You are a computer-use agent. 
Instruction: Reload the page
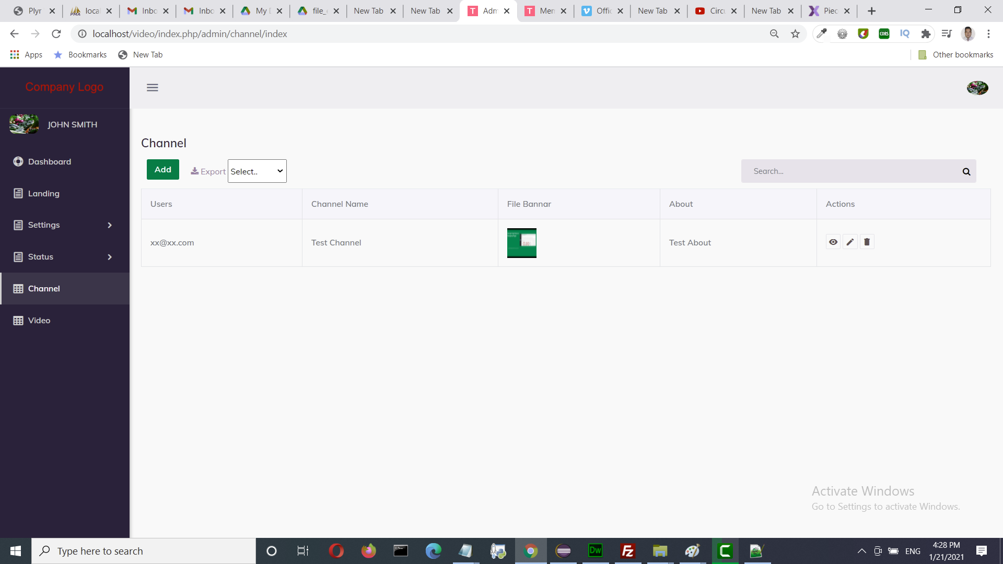click(x=56, y=34)
